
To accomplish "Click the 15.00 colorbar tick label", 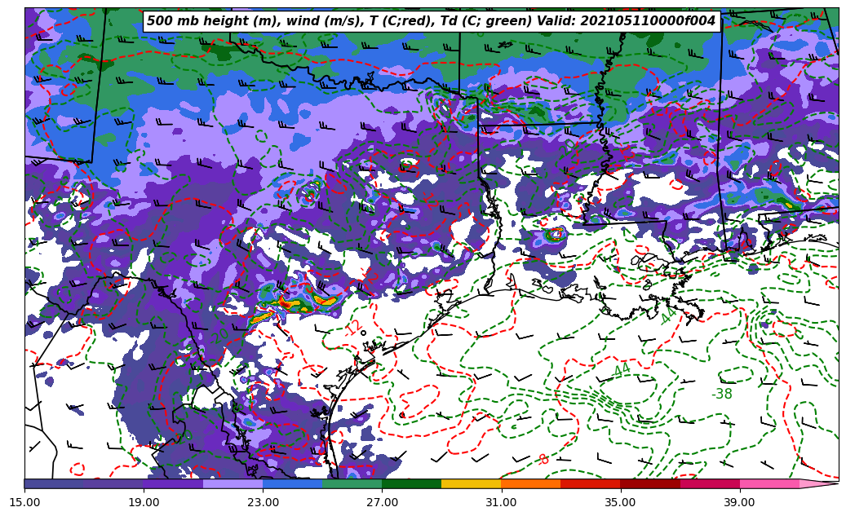I will point(24,502).
